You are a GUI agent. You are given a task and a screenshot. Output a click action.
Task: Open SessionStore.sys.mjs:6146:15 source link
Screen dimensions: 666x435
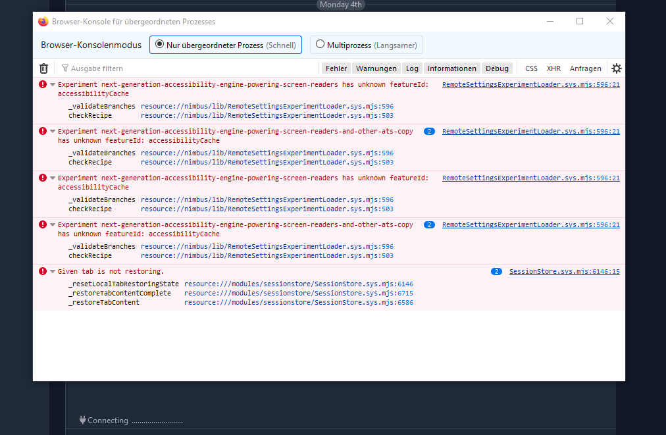564,271
